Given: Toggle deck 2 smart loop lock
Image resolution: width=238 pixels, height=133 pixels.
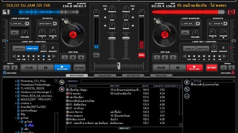Looking at the screenshot, I should pos(223,48).
